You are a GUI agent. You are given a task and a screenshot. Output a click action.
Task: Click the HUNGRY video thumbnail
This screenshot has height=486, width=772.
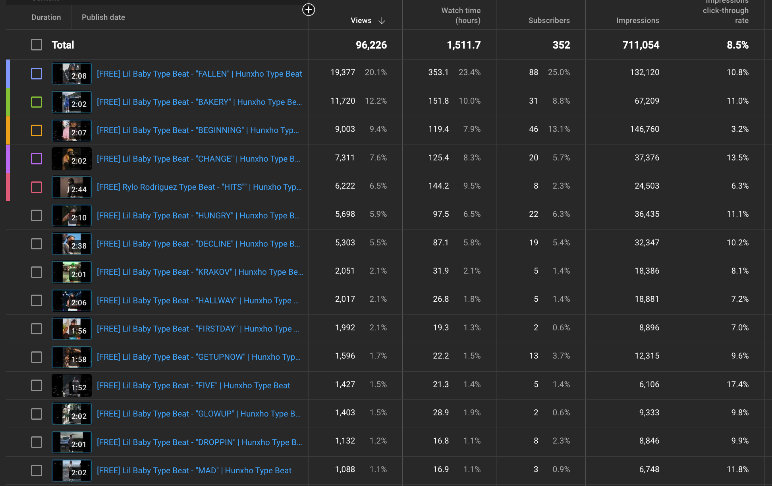click(x=71, y=216)
